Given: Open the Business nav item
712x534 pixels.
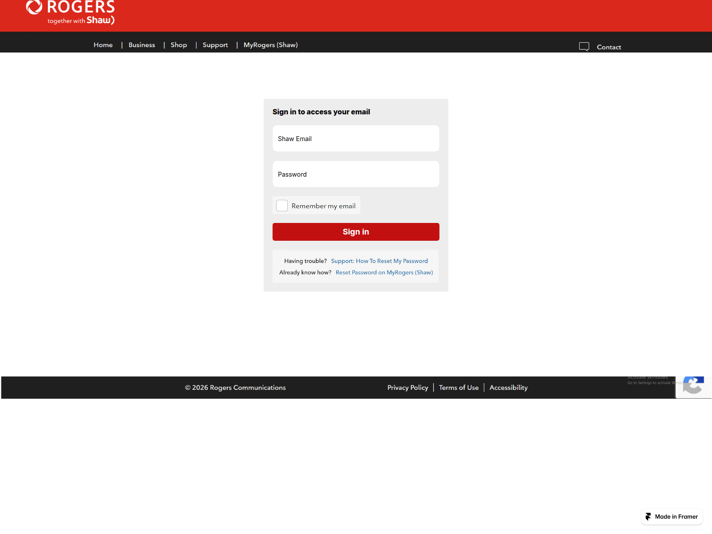Looking at the screenshot, I should tap(142, 45).
